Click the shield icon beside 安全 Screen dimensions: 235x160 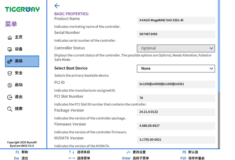click(x=10, y=73)
